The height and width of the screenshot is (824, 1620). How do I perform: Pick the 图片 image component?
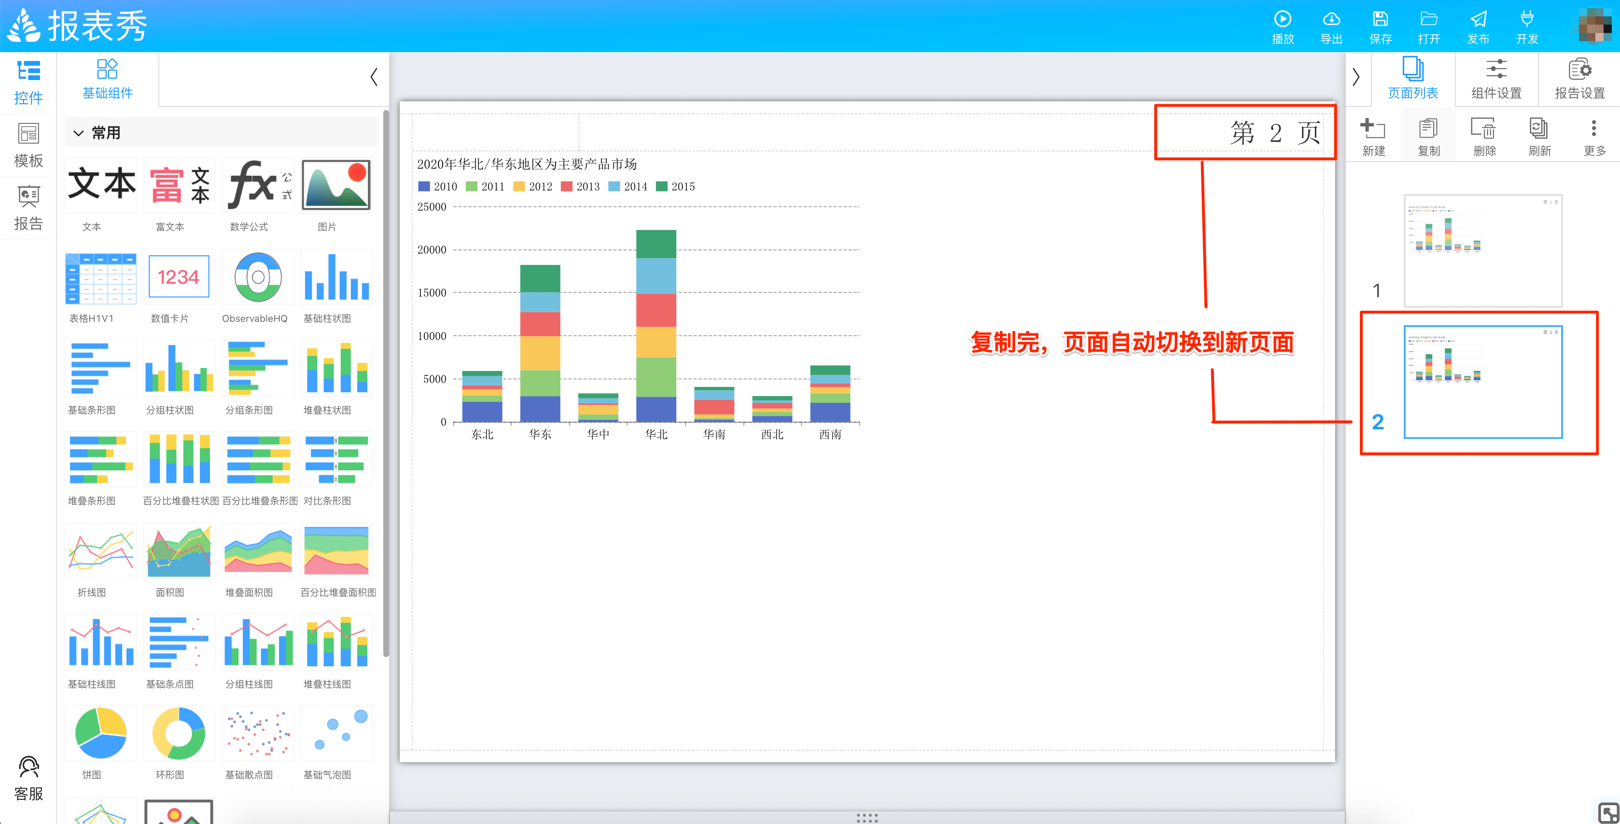click(336, 185)
